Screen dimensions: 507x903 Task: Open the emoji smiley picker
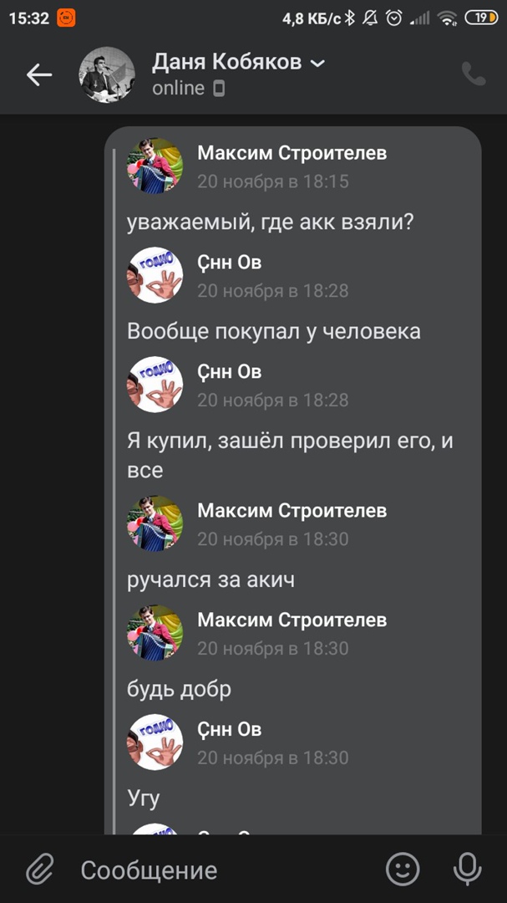pos(403,869)
